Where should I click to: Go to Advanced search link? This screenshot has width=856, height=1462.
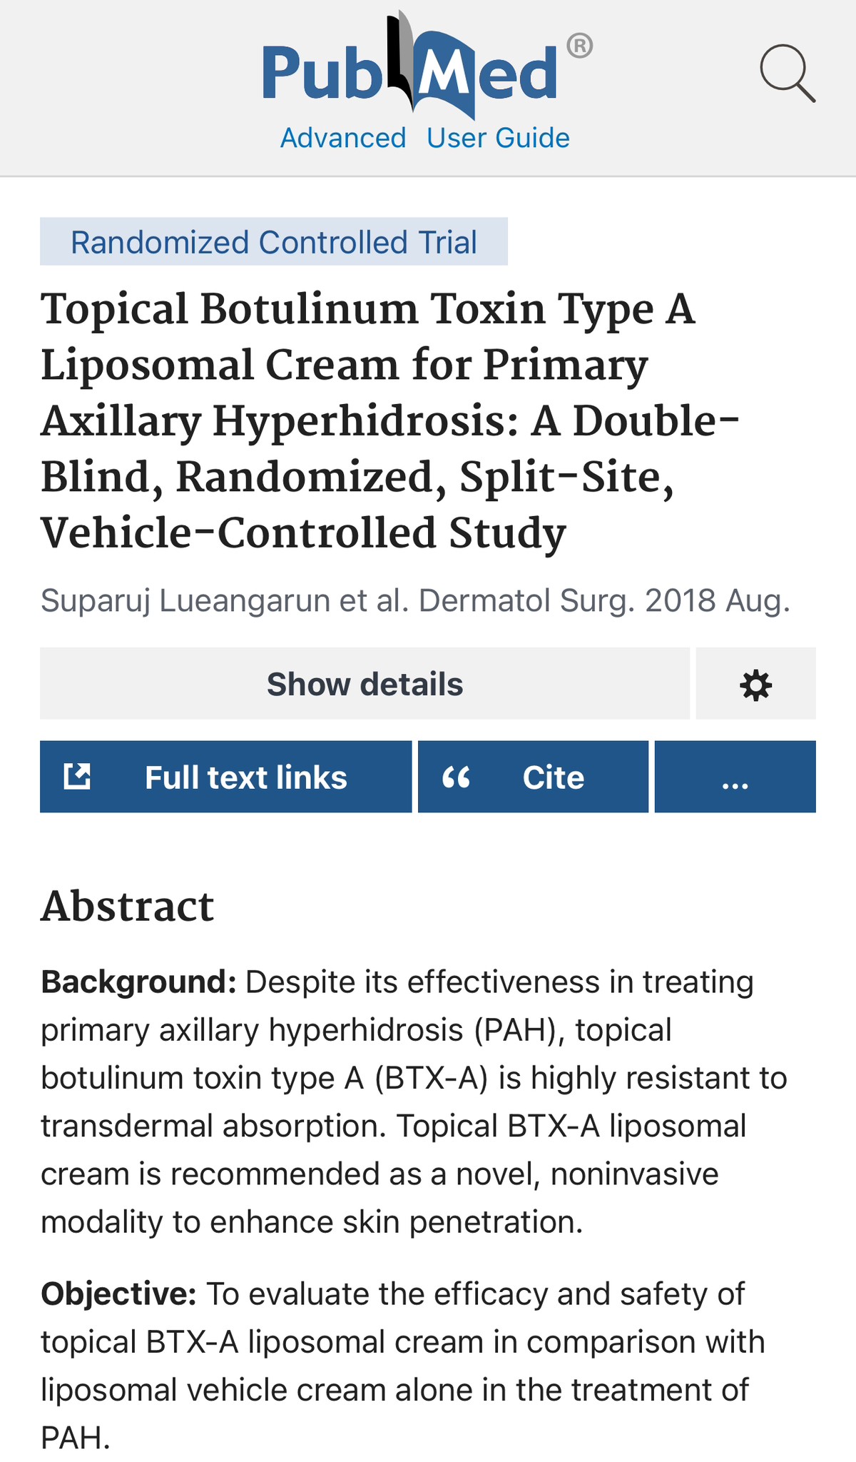343,138
